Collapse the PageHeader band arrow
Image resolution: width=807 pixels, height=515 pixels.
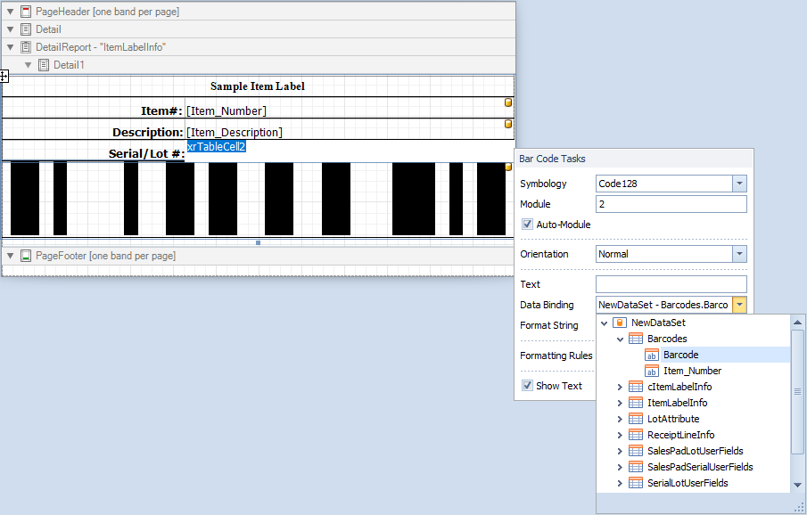coord(10,12)
